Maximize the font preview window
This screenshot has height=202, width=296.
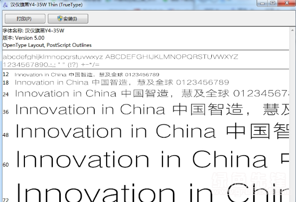(273, 3)
